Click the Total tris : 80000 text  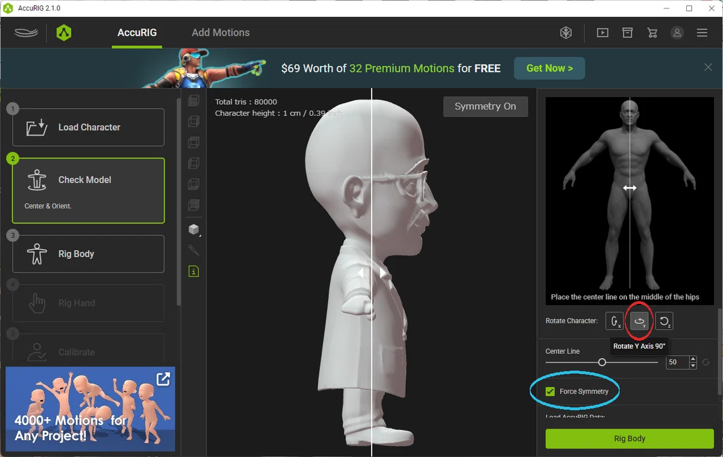point(246,102)
